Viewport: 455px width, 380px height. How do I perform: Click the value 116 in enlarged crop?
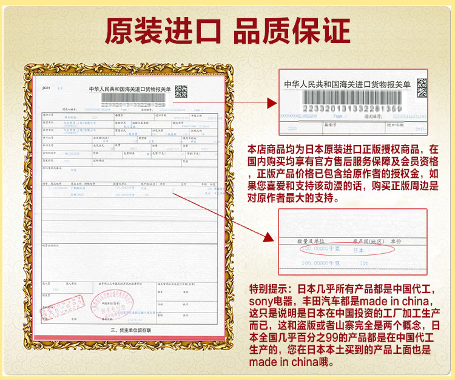[364, 263]
